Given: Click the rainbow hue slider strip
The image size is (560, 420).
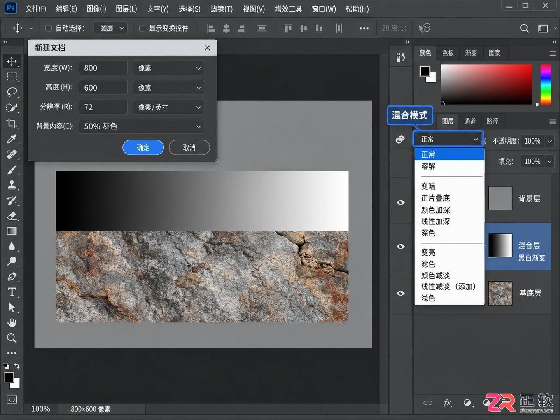Looking at the screenshot, I should tap(546, 84).
